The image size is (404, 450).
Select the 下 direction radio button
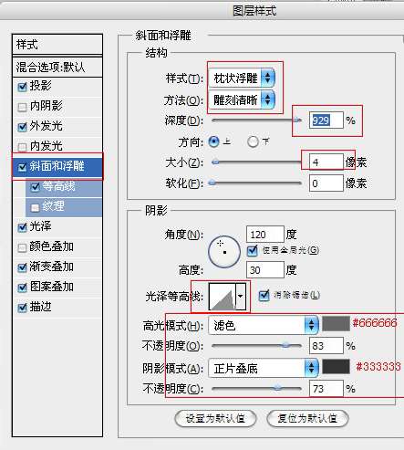pos(253,141)
